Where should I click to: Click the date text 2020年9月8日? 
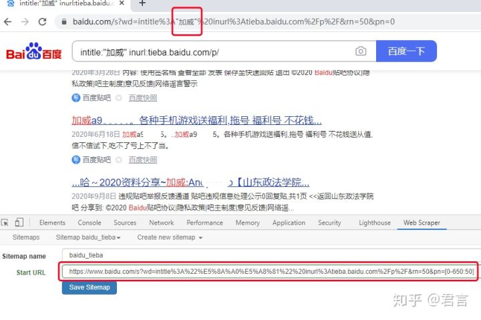94,196
